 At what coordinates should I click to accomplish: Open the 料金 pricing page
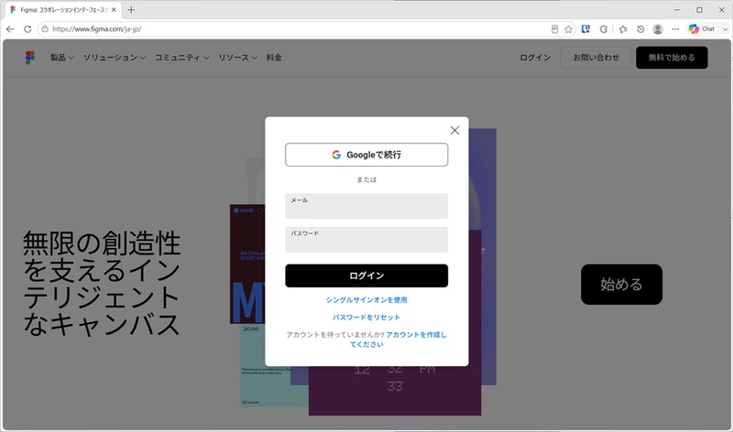tap(274, 58)
